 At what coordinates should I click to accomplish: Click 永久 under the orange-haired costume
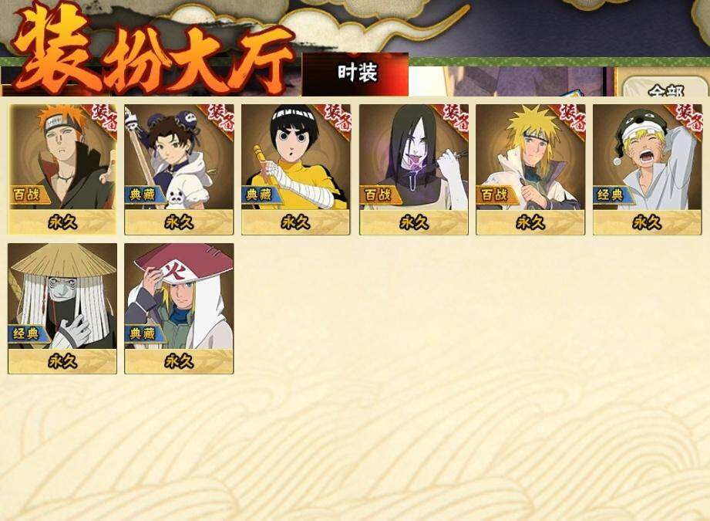coord(62,222)
